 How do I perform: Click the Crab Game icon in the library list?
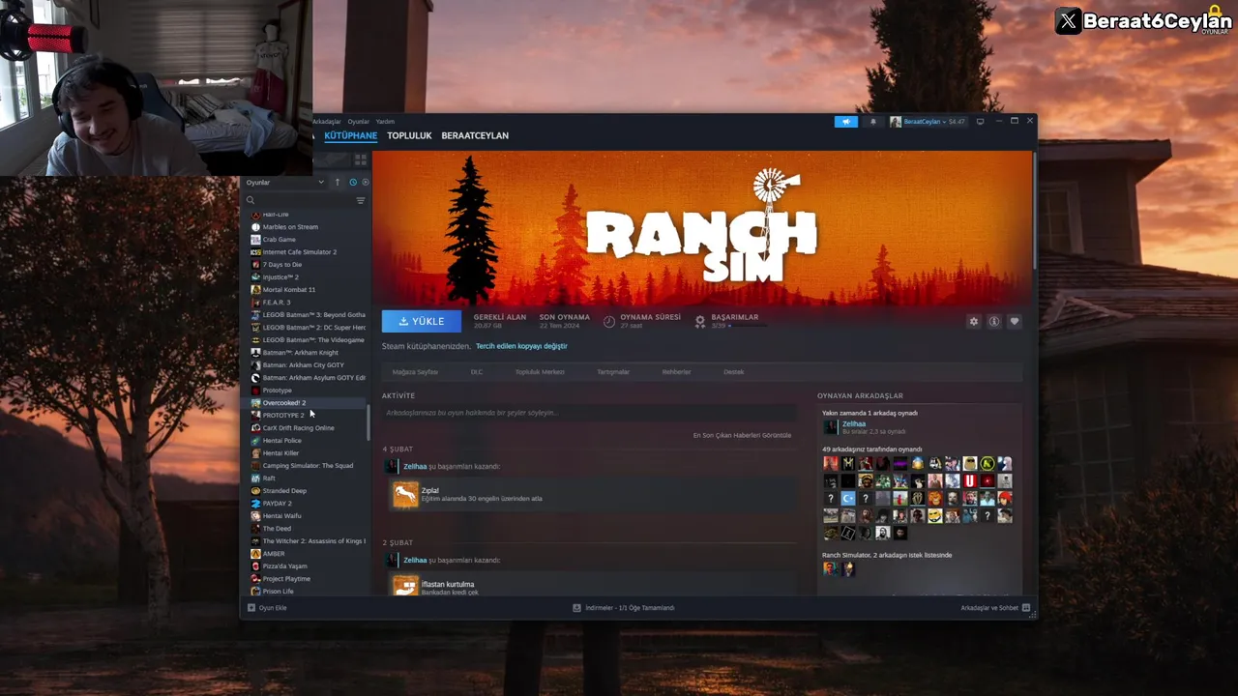tap(255, 240)
